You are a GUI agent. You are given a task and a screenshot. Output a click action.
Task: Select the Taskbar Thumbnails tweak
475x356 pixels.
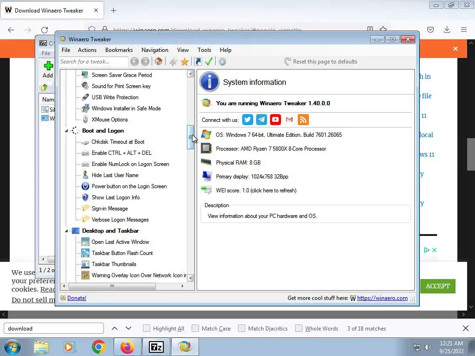[114, 264]
